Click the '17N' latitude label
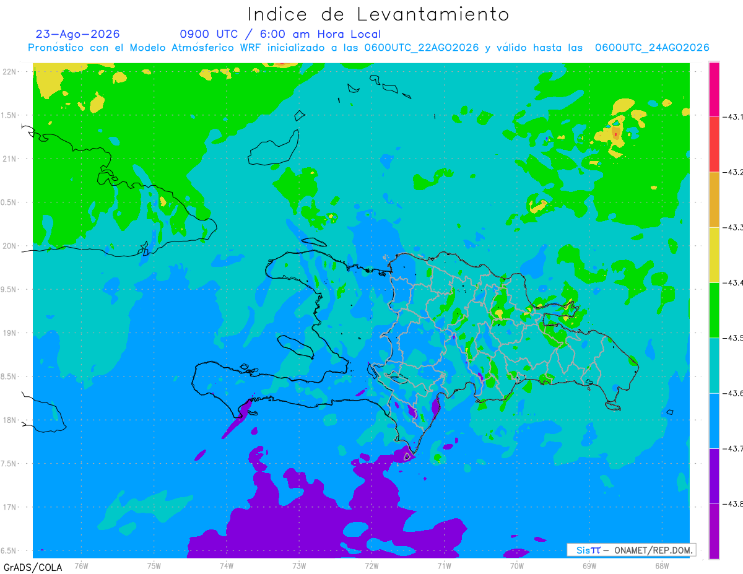The image size is (743, 574). [10, 507]
